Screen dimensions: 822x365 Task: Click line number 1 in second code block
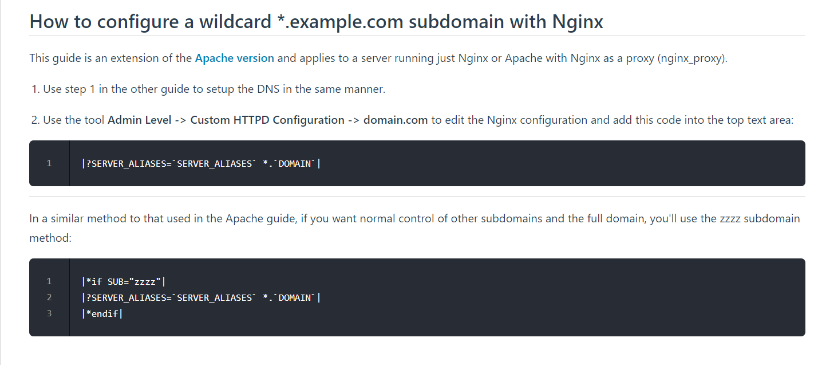point(49,281)
